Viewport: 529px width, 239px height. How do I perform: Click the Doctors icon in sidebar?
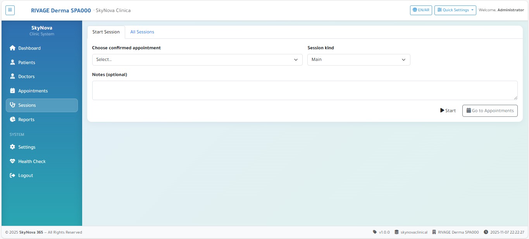coord(12,76)
